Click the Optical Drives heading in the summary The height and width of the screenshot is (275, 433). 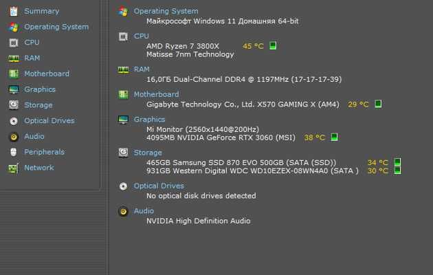(159, 186)
